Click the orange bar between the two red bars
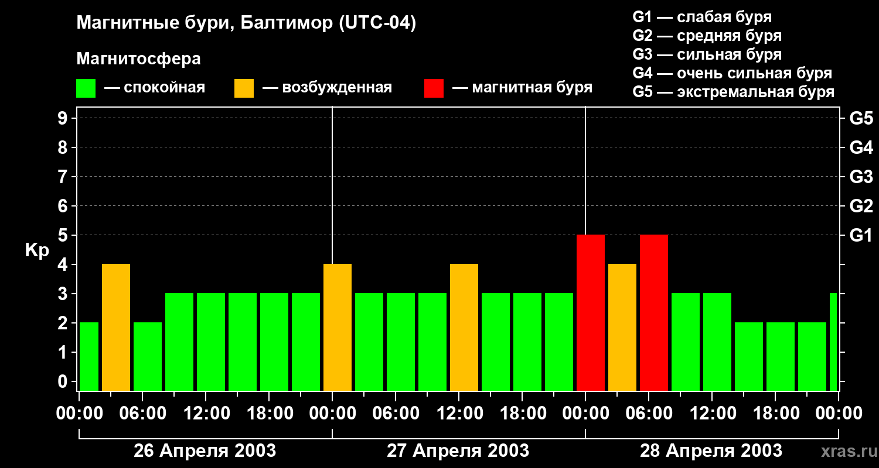The width and height of the screenshot is (879, 468). tap(622, 328)
